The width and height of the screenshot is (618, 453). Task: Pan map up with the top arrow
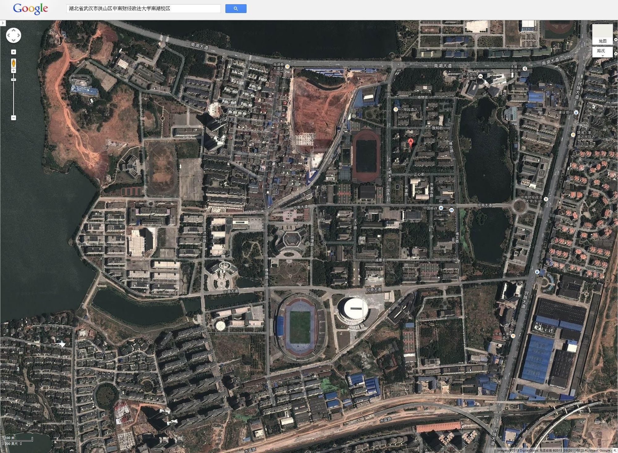tap(14, 30)
